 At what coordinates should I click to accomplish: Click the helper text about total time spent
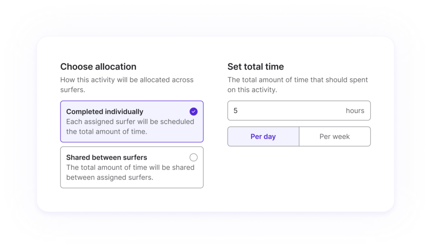(x=298, y=85)
